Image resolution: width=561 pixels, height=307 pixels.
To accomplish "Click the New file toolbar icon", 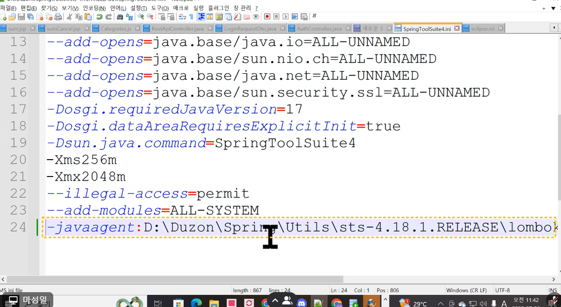I will tap(4, 17).
